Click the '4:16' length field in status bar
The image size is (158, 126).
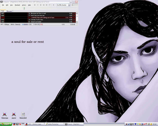pyautogui.click(x=63, y=24)
